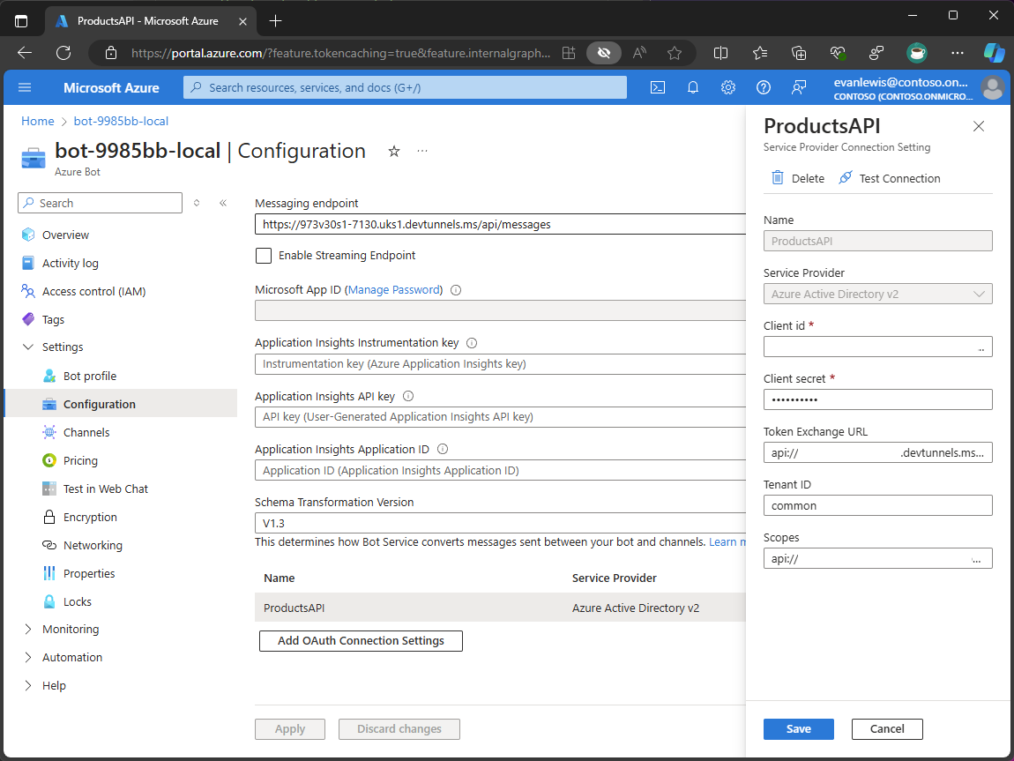Click the Delete trash icon in ProductsAPI panel
The height and width of the screenshot is (761, 1014).
pos(778,178)
